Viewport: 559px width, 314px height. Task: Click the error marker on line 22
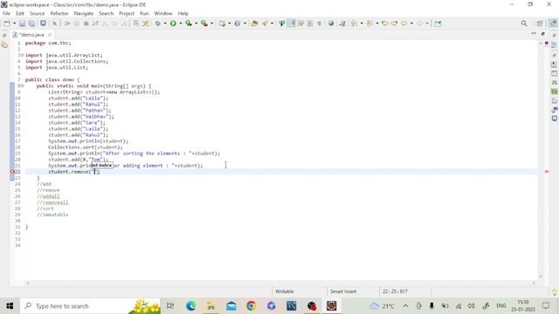pyautogui.click(x=12, y=172)
